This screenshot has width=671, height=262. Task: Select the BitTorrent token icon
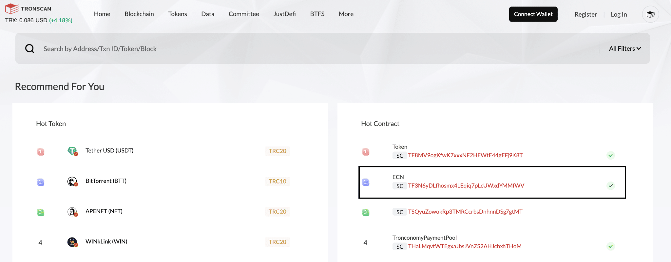[72, 181]
